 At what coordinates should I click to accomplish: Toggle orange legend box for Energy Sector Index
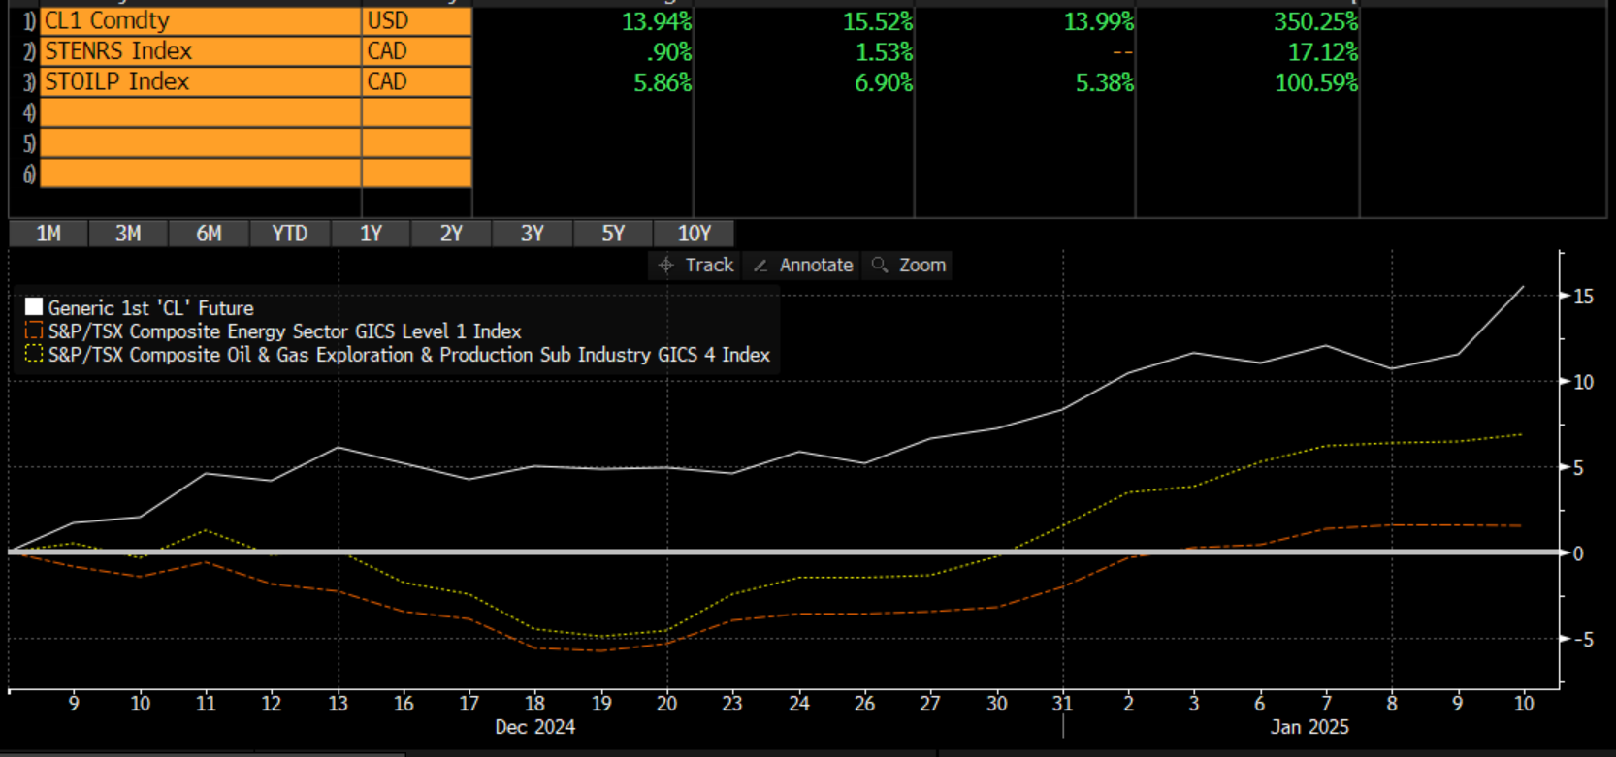click(x=34, y=331)
